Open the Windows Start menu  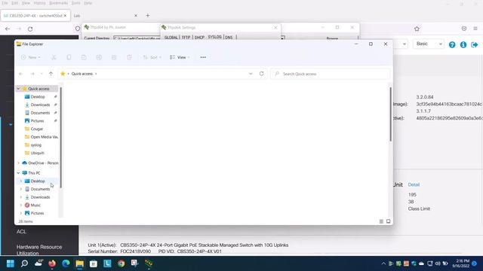click(11, 263)
